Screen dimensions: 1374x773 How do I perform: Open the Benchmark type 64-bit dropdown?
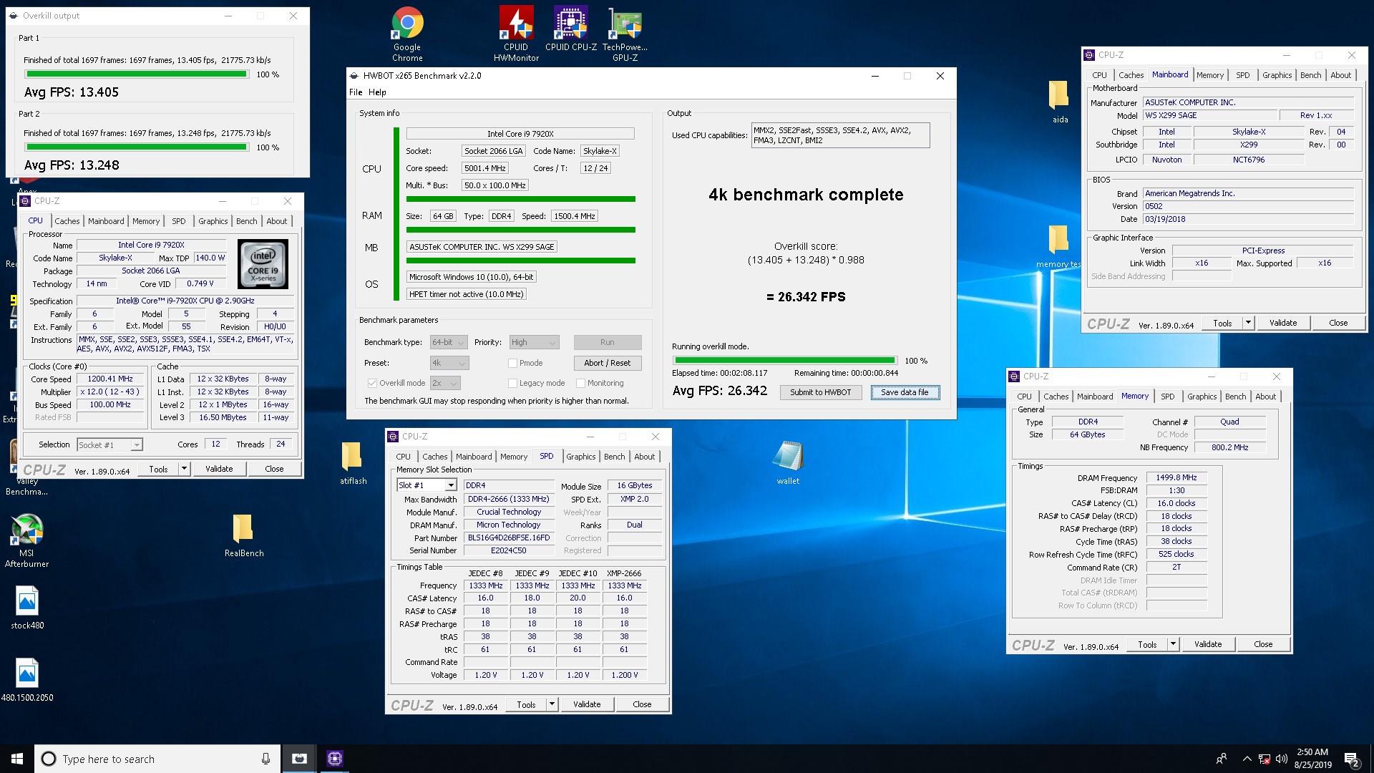click(x=449, y=343)
